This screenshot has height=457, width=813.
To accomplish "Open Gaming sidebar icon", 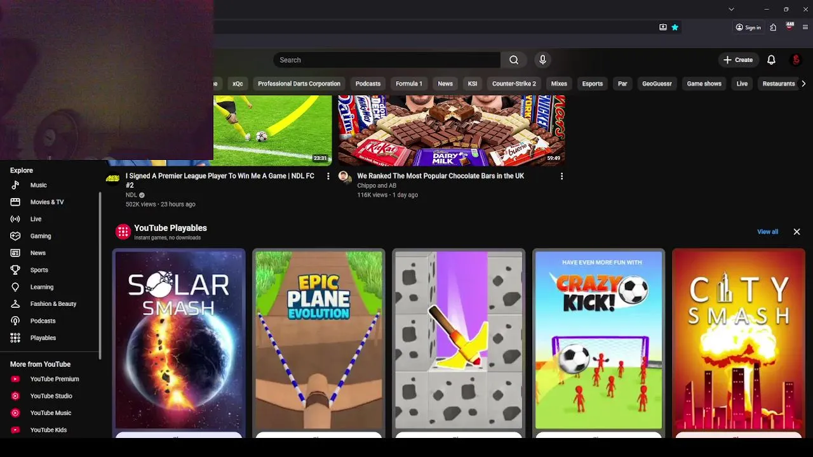I will (x=16, y=236).
